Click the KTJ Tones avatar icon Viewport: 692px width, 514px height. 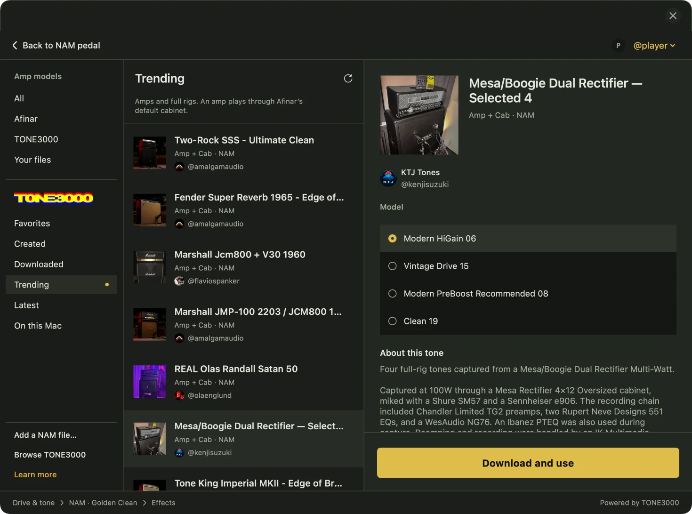coord(388,178)
